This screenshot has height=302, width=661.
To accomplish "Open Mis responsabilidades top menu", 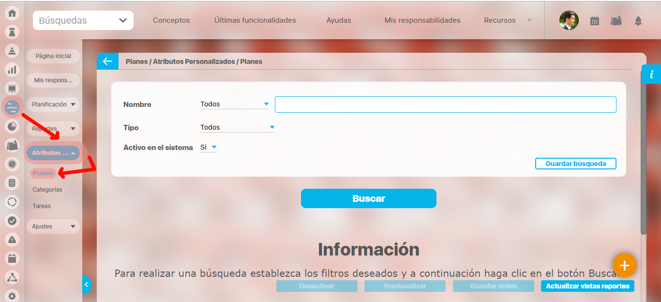I will pyautogui.click(x=422, y=20).
